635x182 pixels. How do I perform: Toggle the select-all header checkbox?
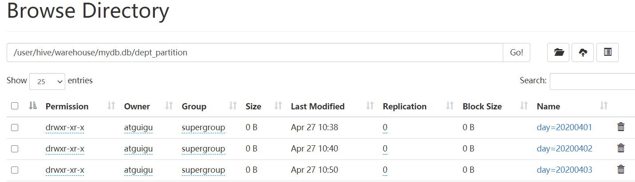pyautogui.click(x=15, y=106)
